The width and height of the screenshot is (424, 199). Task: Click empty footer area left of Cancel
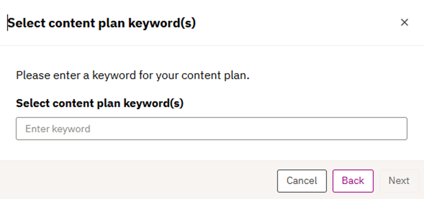click(138, 181)
